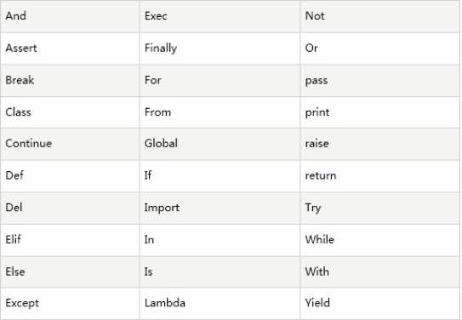Click the 'Yield' keyword cell
Image resolution: width=462 pixels, height=320 pixels.
[x=379, y=303]
